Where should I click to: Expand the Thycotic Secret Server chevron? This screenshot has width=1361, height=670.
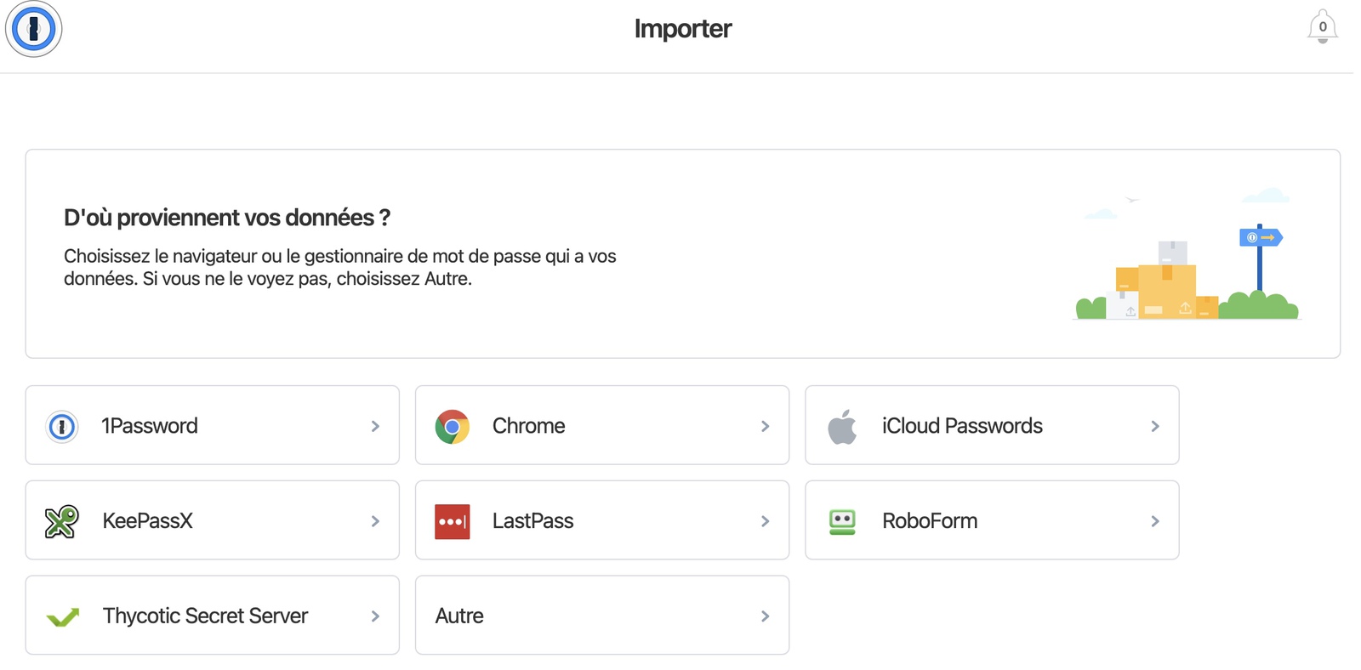click(x=375, y=616)
